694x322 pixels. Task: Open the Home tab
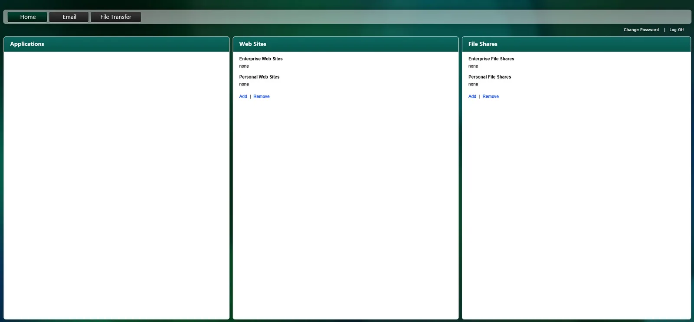pos(28,17)
